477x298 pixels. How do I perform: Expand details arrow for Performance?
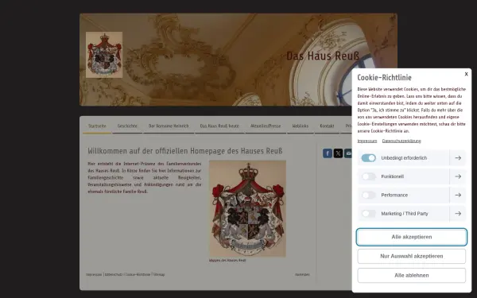tap(458, 195)
